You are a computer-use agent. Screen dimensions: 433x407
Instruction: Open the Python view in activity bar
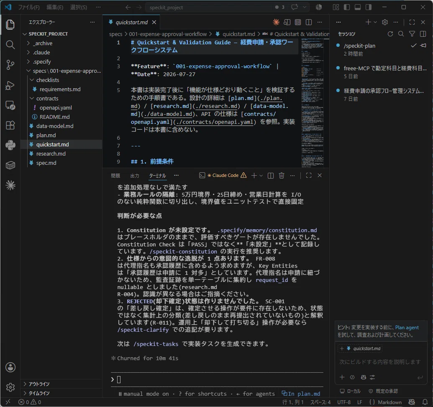[x=10, y=145]
